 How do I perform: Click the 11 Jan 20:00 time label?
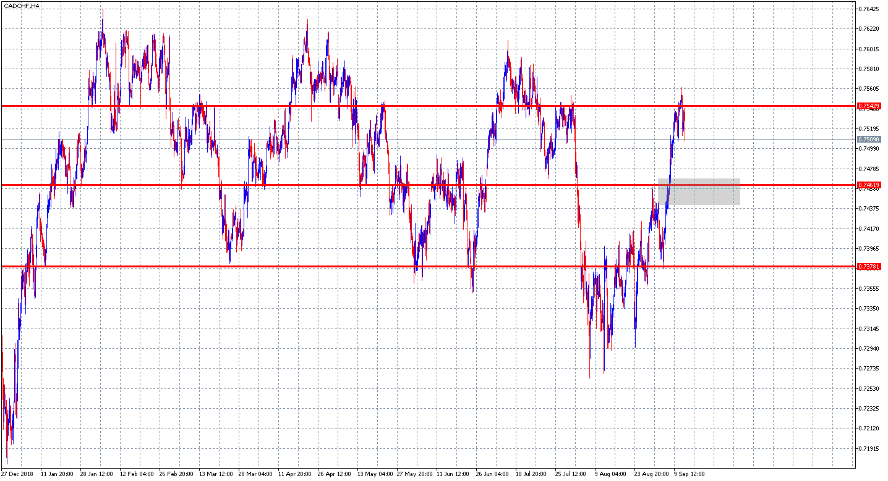pos(58,475)
